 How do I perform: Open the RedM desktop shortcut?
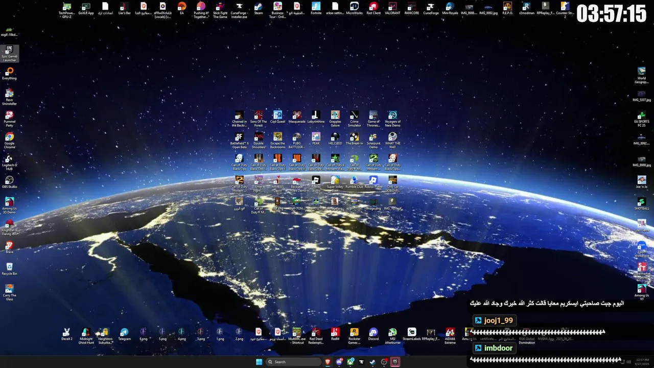pos(335,334)
